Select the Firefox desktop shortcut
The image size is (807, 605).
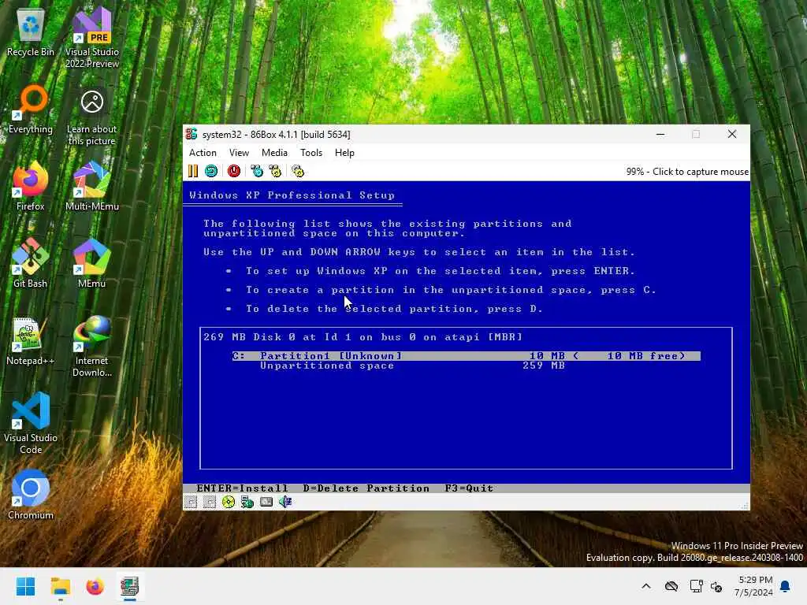(x=31, y=187)
